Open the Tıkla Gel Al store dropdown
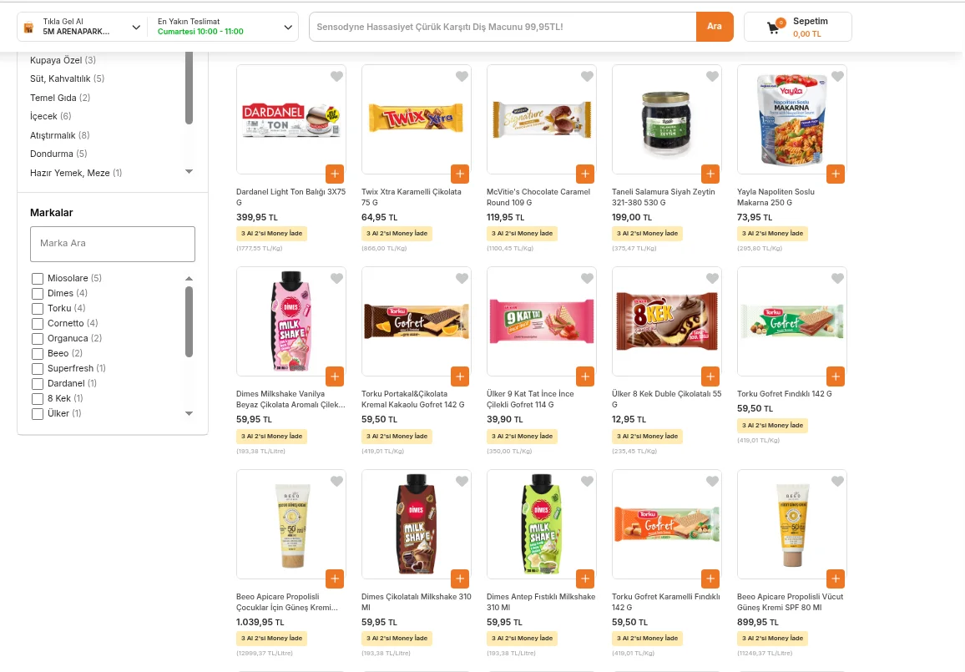This screenshot has height=672, width=965. coord(137,27)
